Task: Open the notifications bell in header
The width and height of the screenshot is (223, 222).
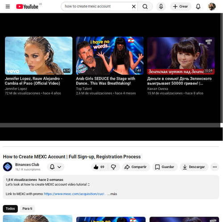Action: coord(198,6)
